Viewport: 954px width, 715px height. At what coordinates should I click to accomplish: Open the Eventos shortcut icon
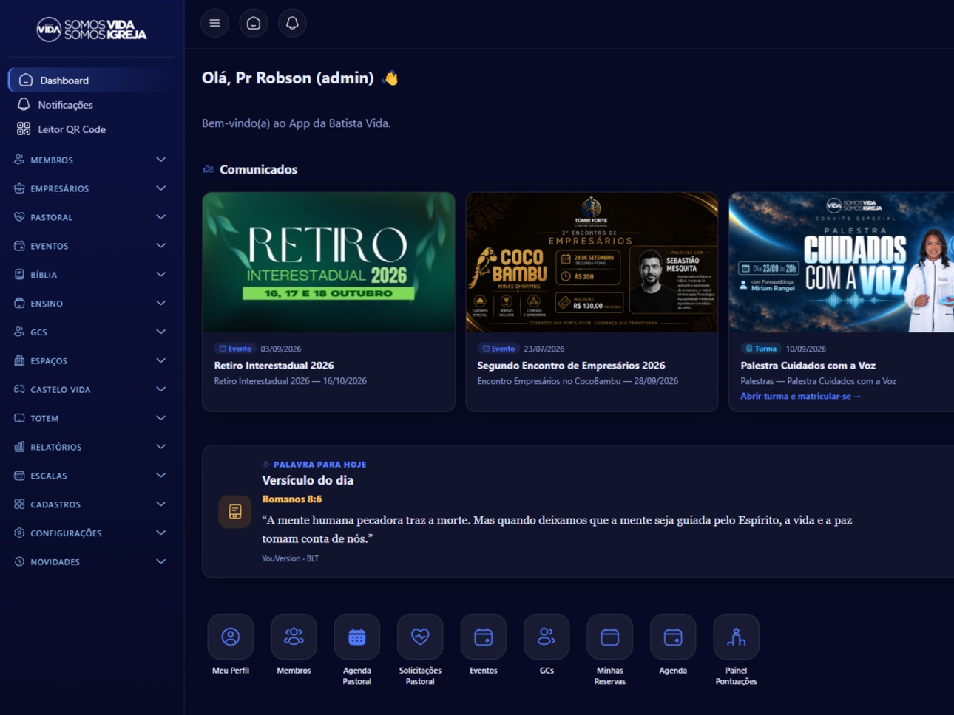[x=484, y=637]
